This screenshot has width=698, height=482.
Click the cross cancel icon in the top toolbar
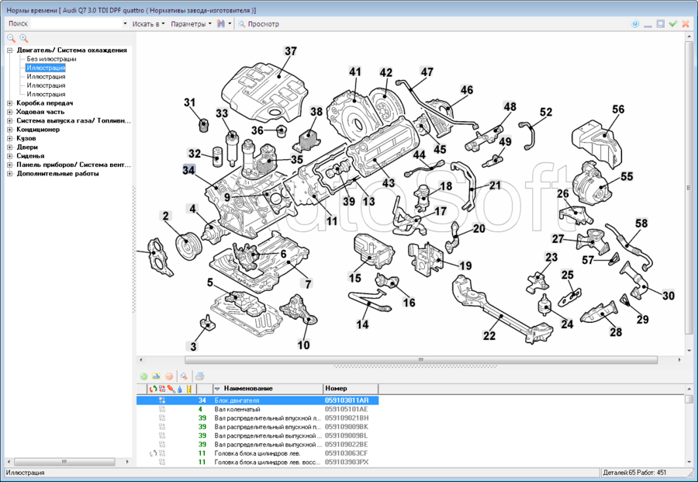point(686,23)
